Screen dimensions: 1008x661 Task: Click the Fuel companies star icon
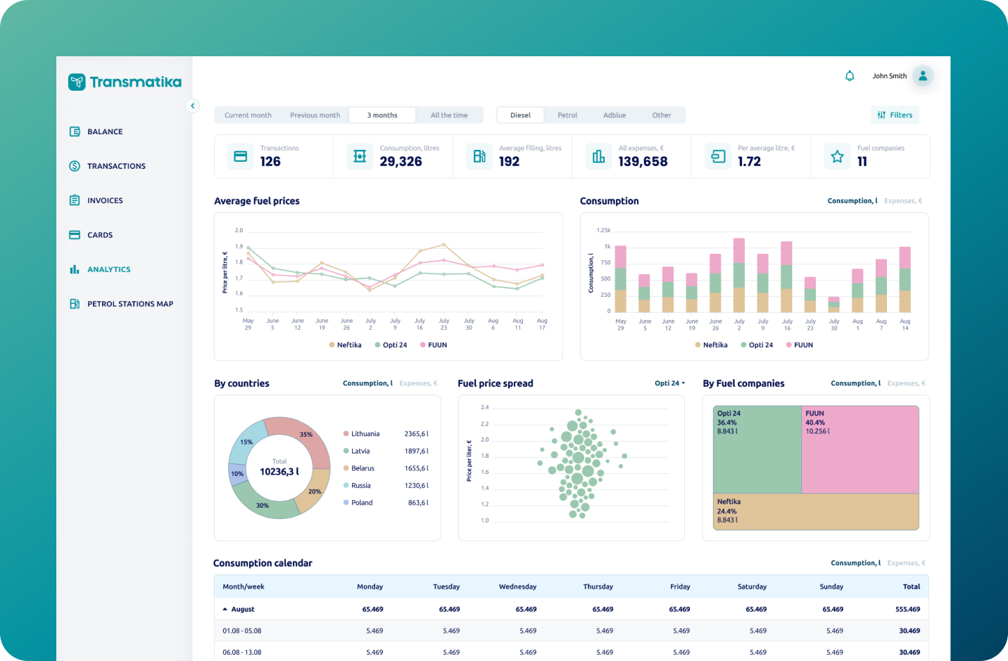837,156
